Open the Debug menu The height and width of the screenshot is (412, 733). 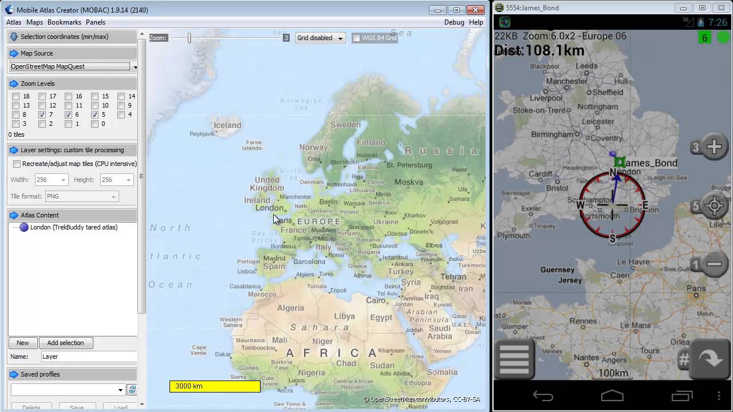click(x=454, y=22)
